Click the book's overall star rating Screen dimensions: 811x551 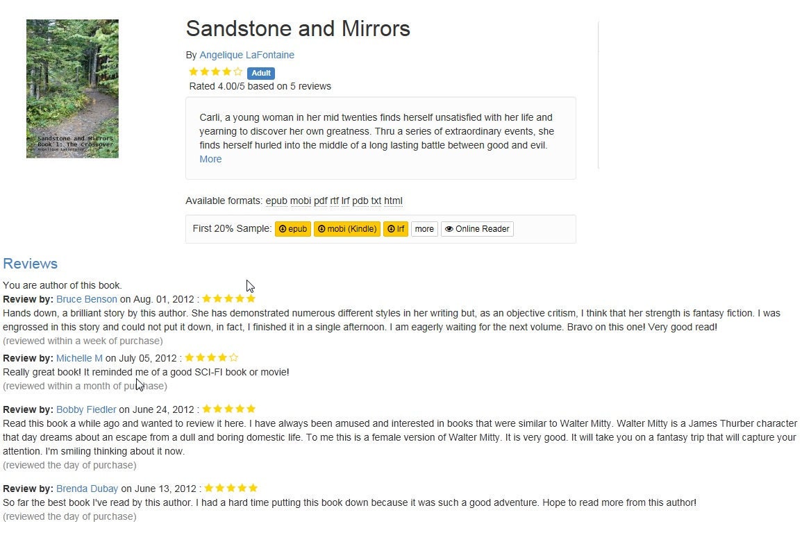pyautogui.click(x=216, y=72)
